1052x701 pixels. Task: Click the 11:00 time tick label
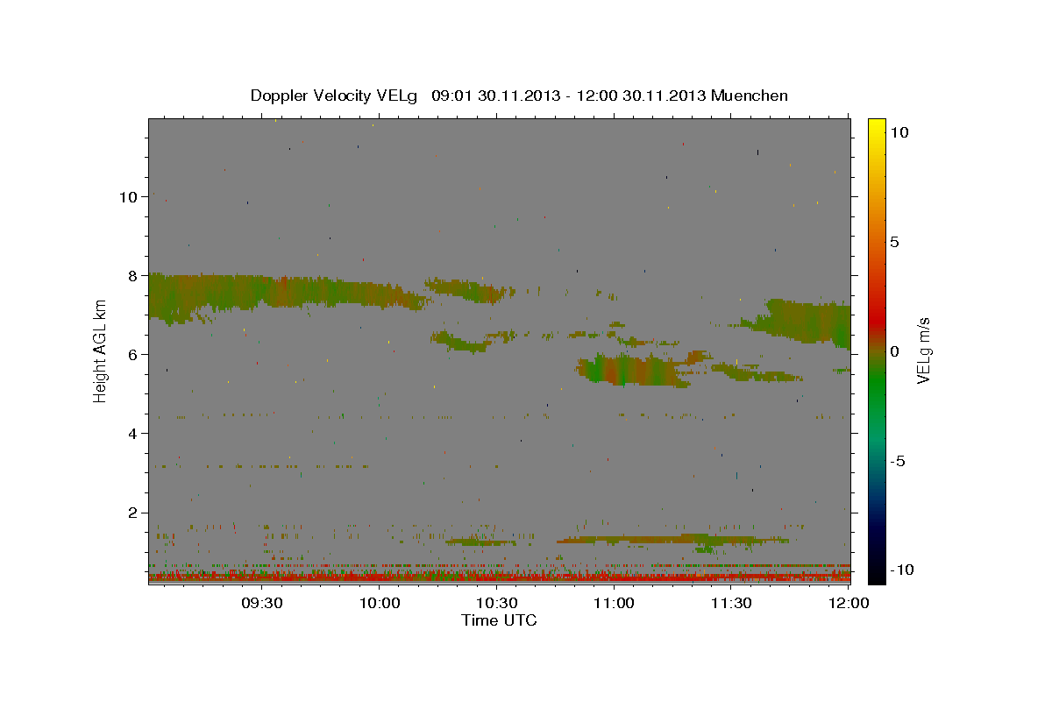click(x=614, y=603)
